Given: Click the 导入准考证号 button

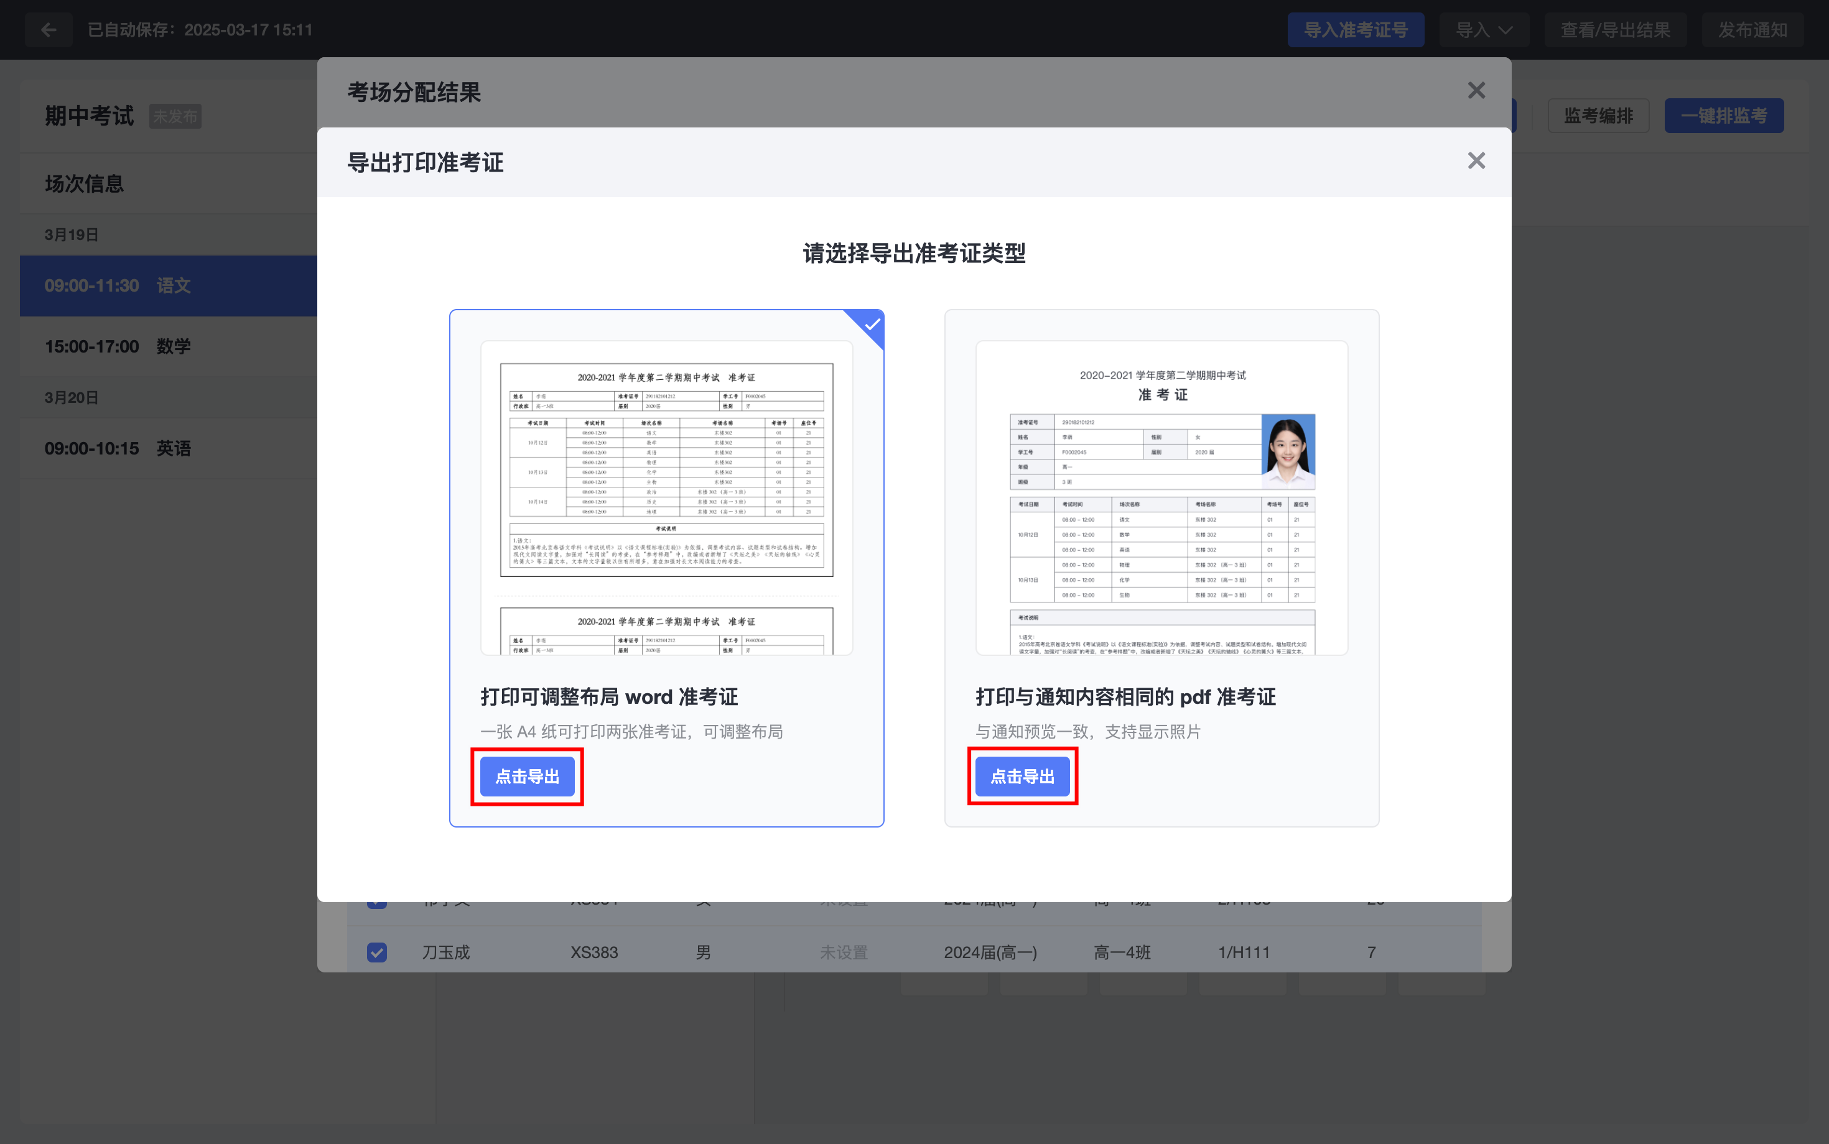Looking at the screenshot, I should [1355, 29].
